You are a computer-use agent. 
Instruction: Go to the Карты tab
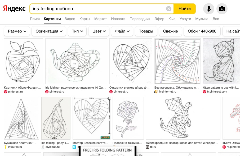(x=85, y=19)
